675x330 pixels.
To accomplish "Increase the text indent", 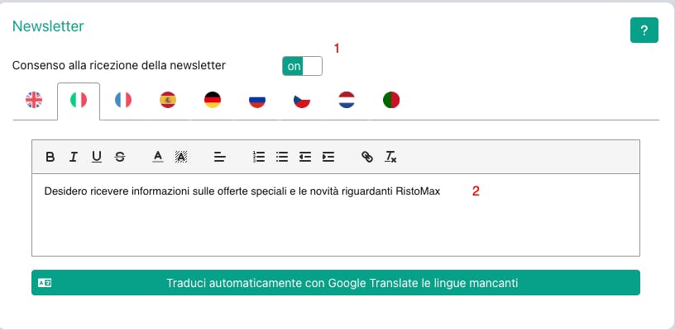I will (328, 157).
